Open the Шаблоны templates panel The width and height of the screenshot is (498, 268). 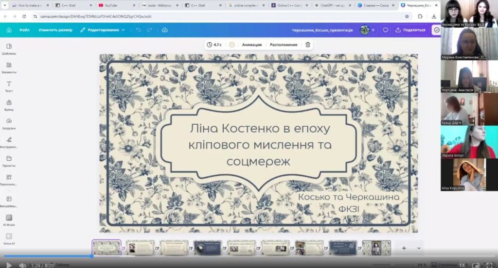[9, 49]
